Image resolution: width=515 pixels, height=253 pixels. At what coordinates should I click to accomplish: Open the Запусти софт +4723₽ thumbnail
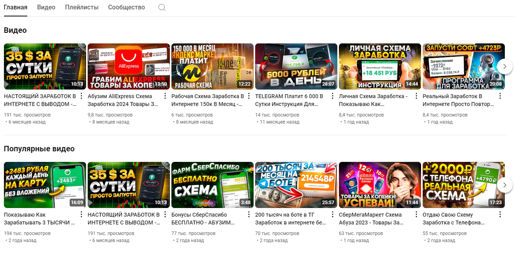coord(464,66)
